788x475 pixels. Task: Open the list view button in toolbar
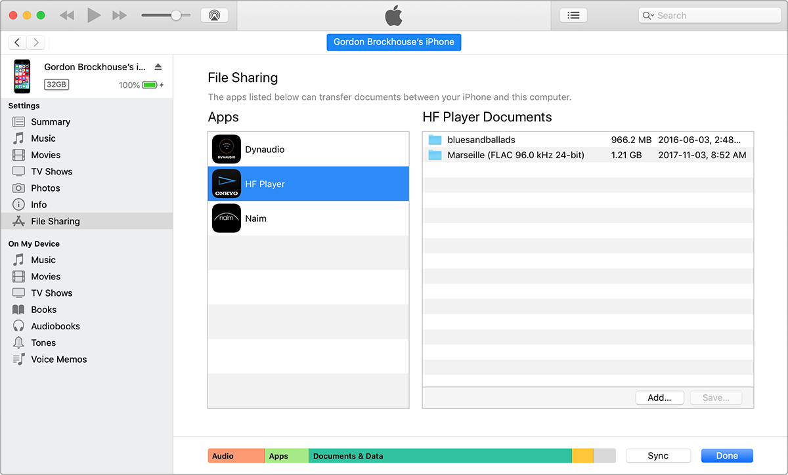[573, 15]
